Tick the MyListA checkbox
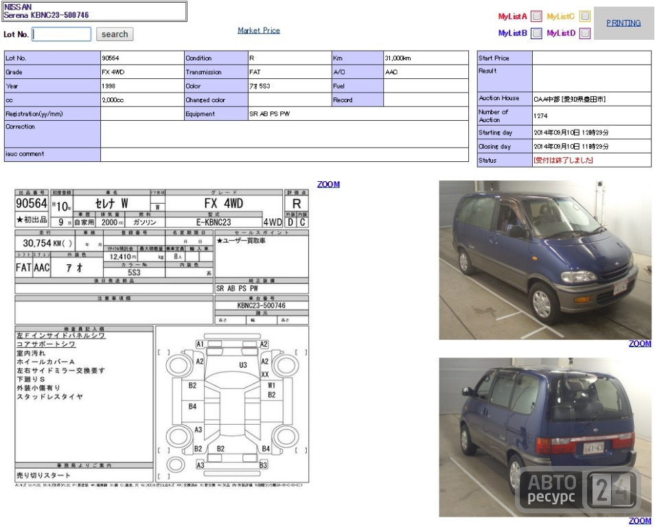The width and height of the screenshot is (655, 527). pos(536,16)
